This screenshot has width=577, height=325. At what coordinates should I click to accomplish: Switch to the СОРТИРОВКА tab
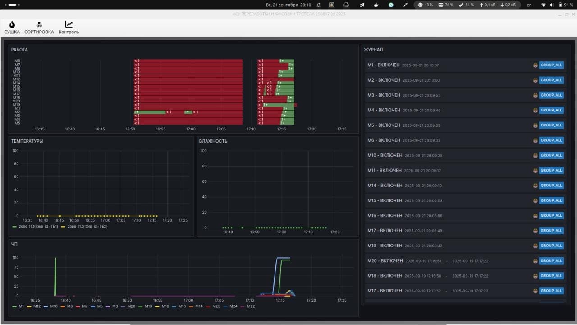click(39, 25)
